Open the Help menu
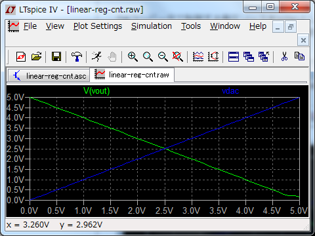Image resolution: width=315 pixels, height=236 pixels. point(258,26)
